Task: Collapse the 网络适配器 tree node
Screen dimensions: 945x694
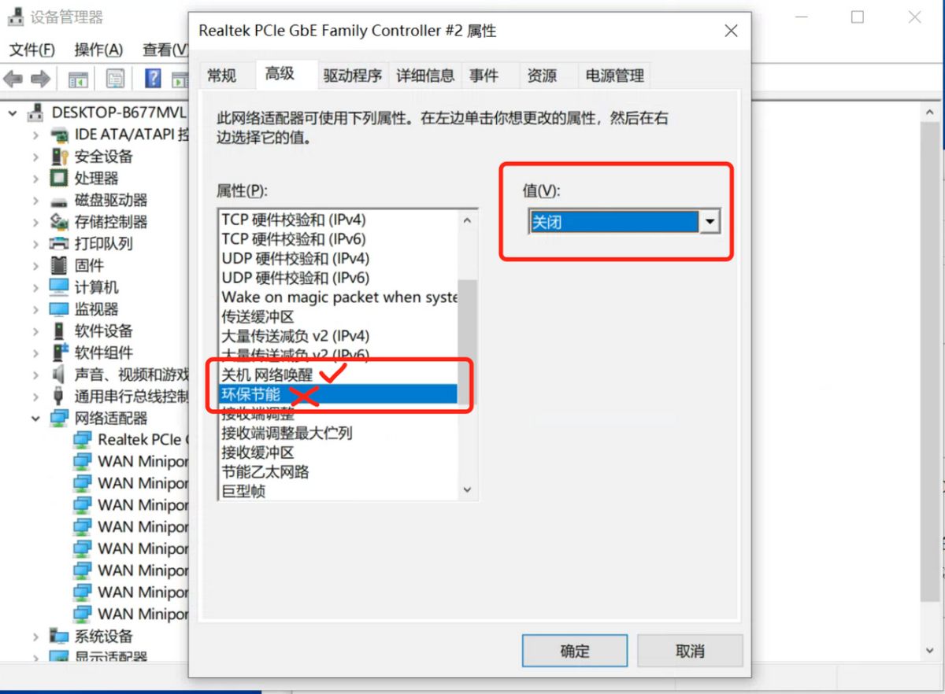Action: tap(35, 418)
